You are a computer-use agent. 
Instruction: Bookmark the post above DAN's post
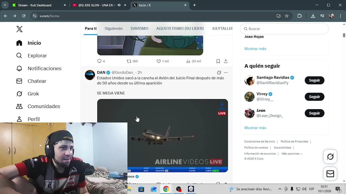pyautogui.click(x=218, y=61)
